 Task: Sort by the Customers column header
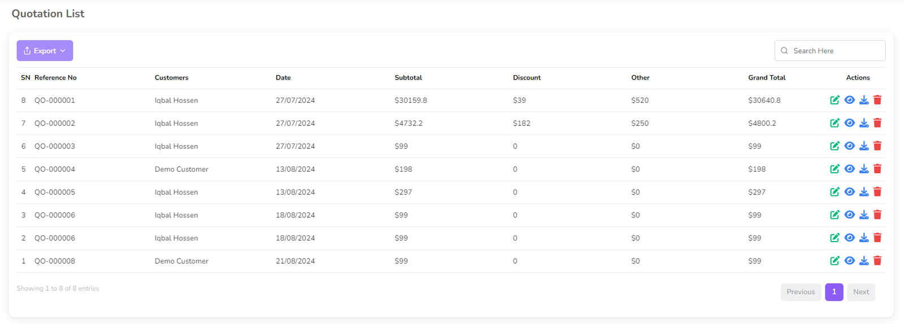tap(171, 78)
